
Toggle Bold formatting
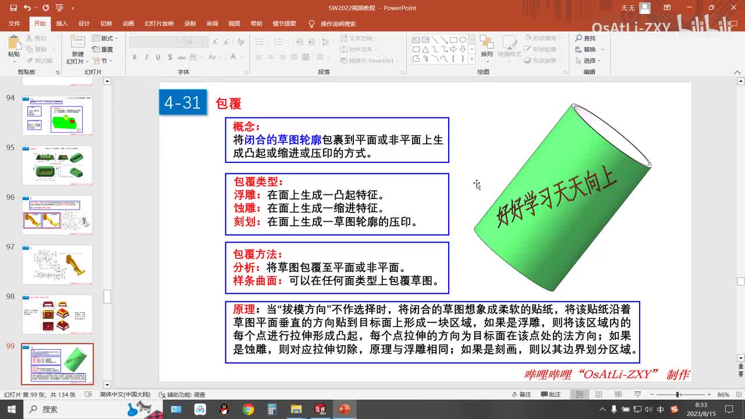click(x=134, y=57)
